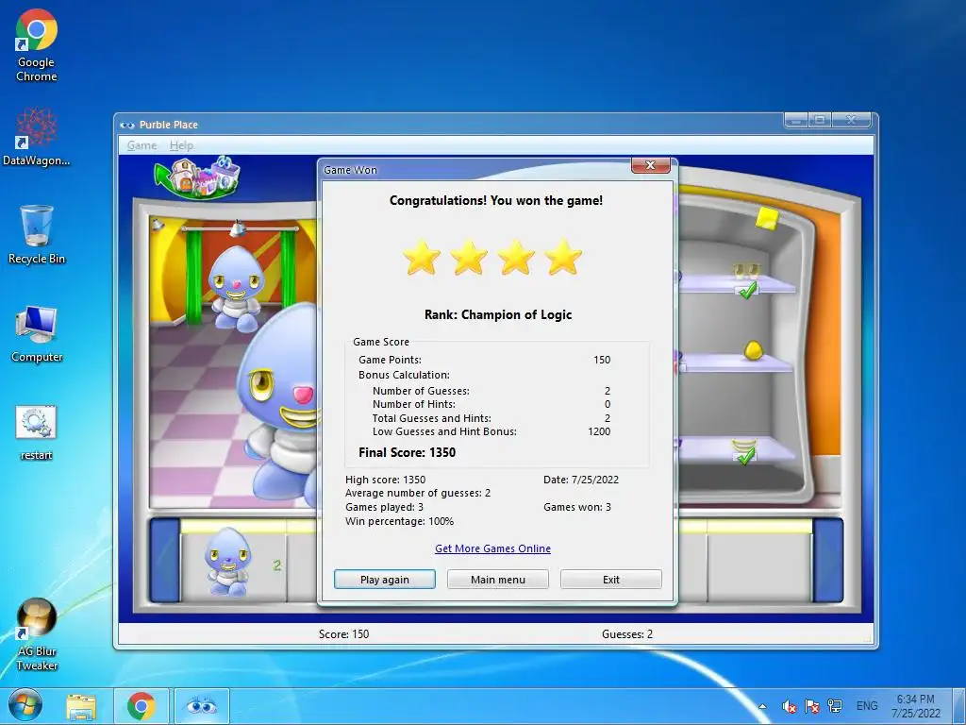Click the 'Date: 7/25/2022' text
Image resolution: width=966 pixels, height=725 pixels.
click(581, 480)
